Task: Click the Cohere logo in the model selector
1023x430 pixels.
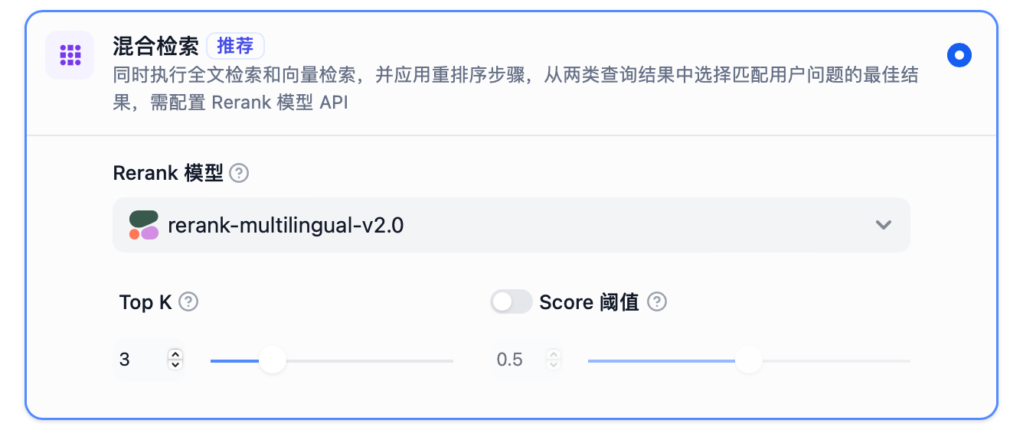Action: [x=143, y=225]
